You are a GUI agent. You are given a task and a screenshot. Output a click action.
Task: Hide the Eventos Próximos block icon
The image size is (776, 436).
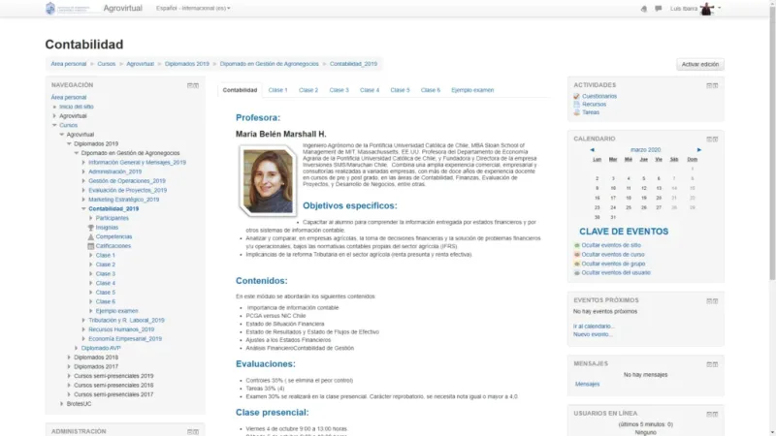click(709, 301)
